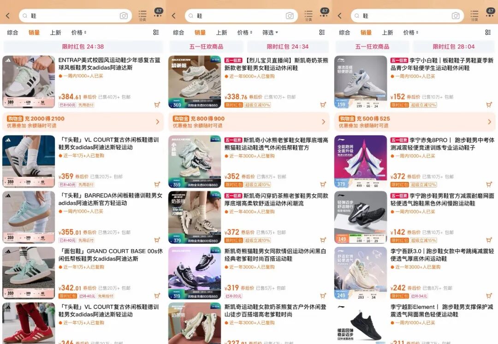This screenshot has width=498, height=344.
Task: Open camera search in middle panel search bar
Action: pyautogui.click(x=290, y=16)
